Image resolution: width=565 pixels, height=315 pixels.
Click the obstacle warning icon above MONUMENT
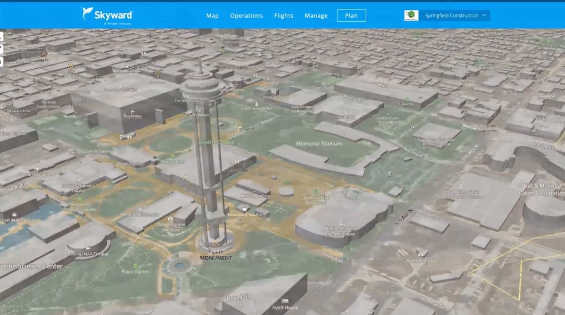tap(215, 243)
